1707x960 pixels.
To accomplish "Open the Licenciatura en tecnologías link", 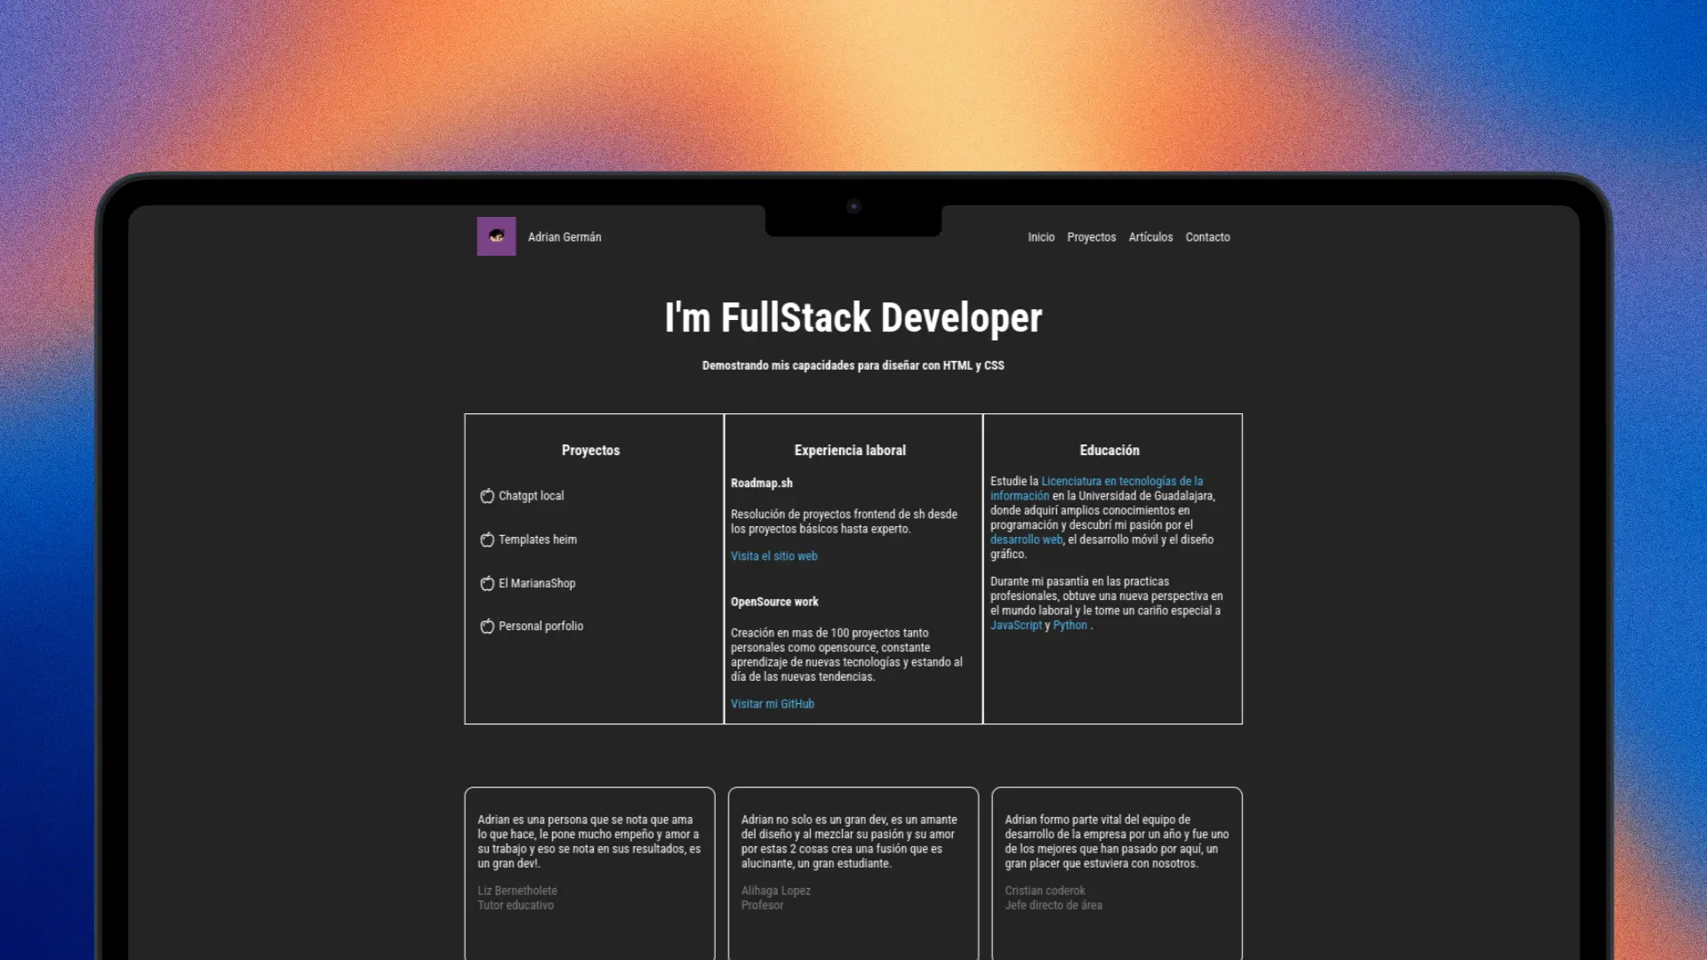I will (x=1097, y=489).
